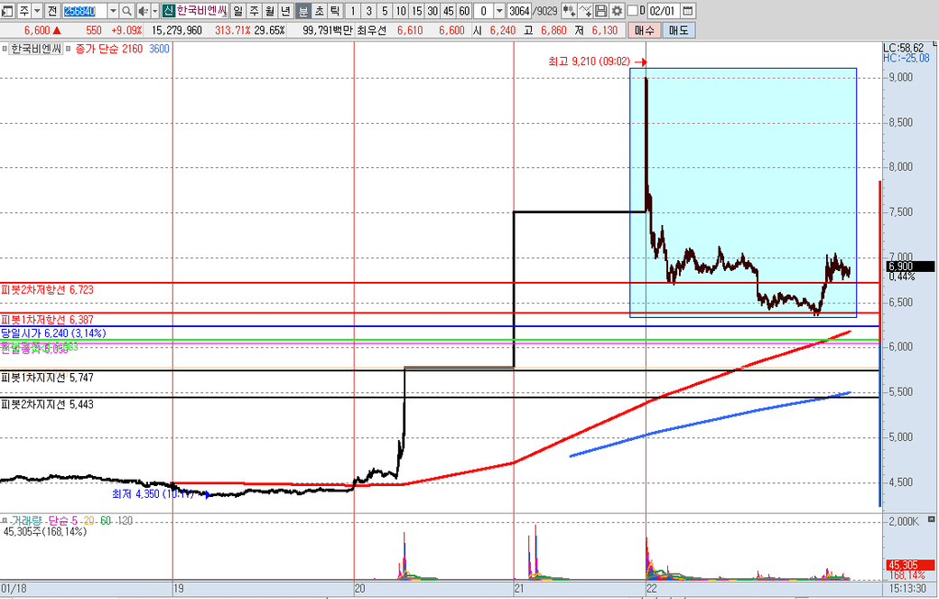
Task: Toggle the D checkbox beside date field
Action: [632, 11]
